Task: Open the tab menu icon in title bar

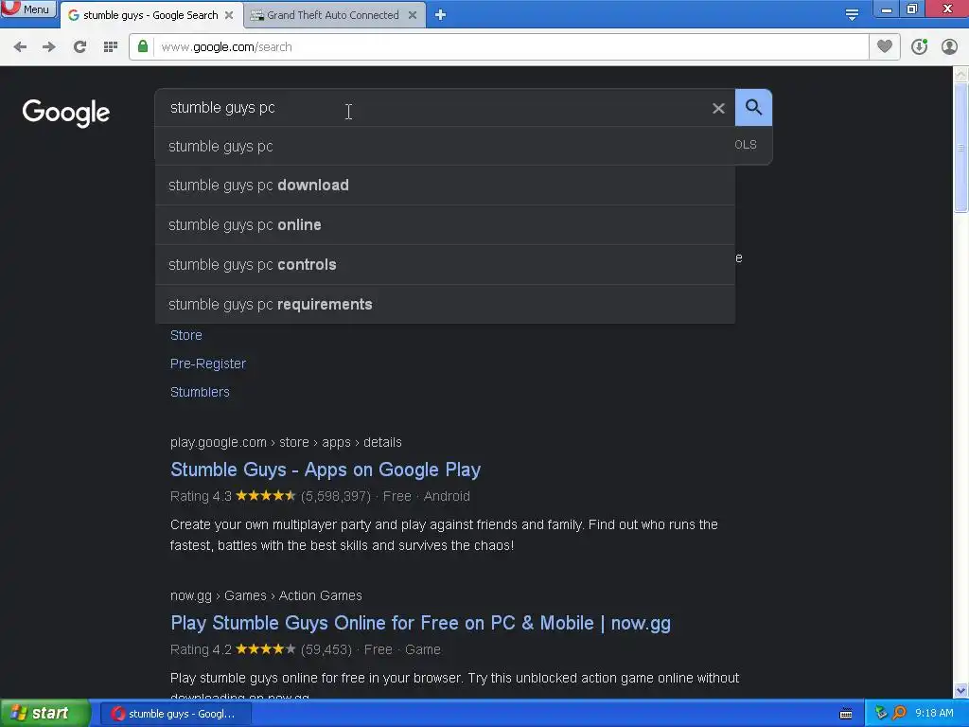Action: click(852, 14)
